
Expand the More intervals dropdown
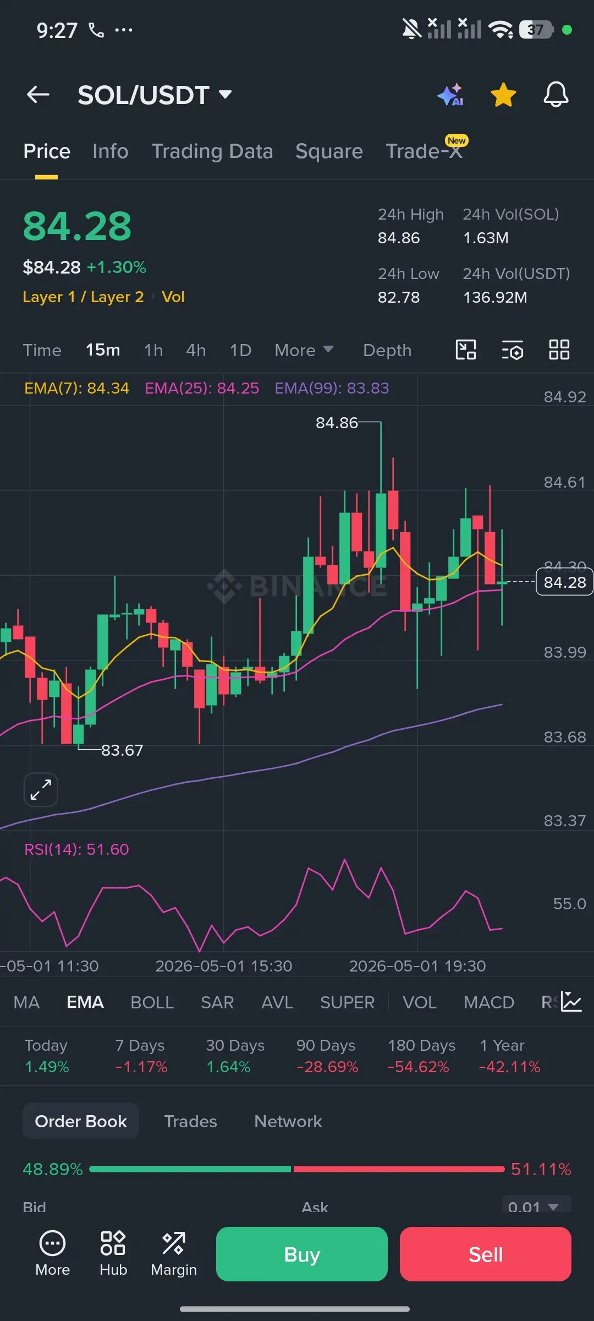pyautogui.click(x=304, y=351)
